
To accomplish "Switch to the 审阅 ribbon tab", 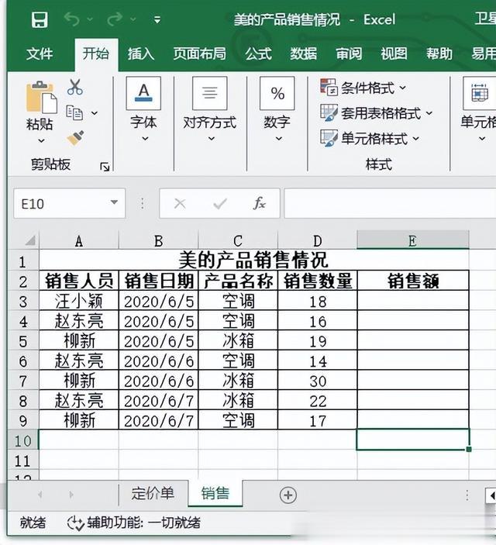I will tap(349, 53).
